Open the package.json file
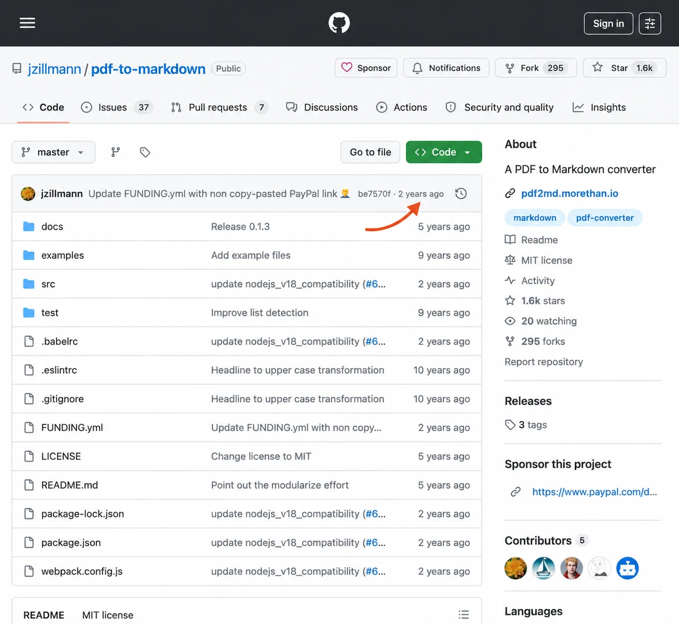 [71, 543]
